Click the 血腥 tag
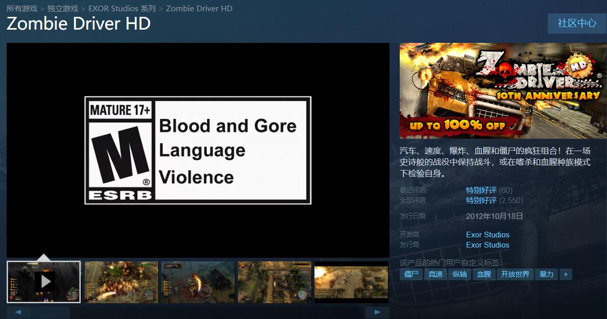The height and width of the screenshot is (319, 607). tap(483, 274)
